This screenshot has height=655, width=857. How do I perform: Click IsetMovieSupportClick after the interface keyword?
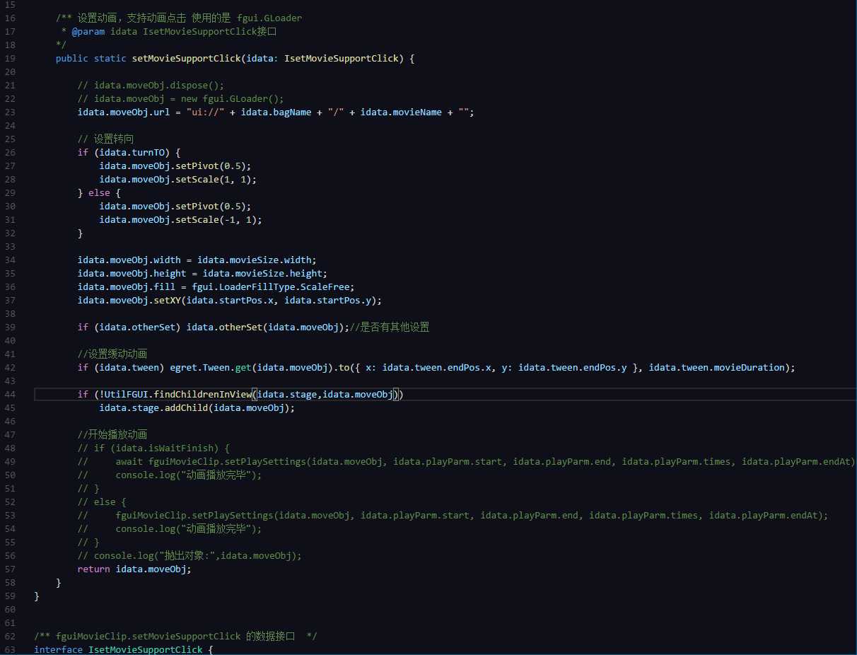coord(146,649)
